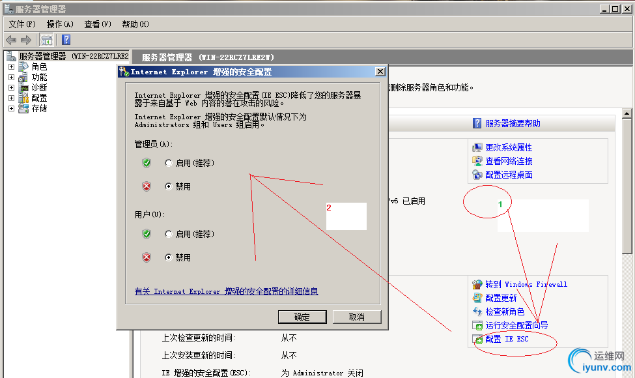
Task: Click 取消 to cancel the dialog
Action: (357, 317)
